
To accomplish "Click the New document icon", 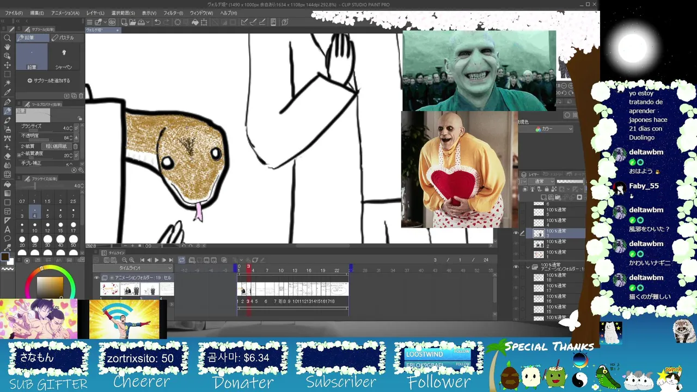I will coord(124,22).
